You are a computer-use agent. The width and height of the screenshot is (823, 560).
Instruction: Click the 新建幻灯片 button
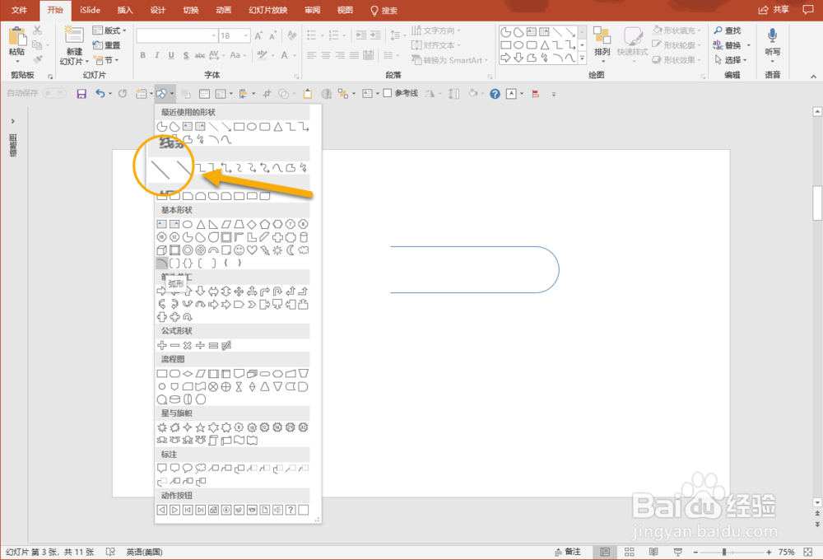[x=73, y=47]
